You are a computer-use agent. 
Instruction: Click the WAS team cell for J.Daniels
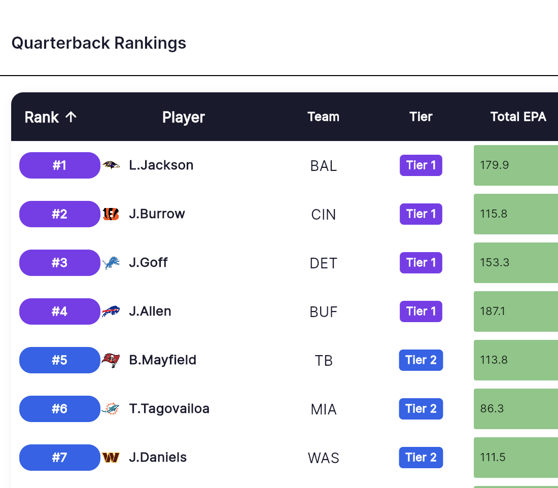coord(323,458)
